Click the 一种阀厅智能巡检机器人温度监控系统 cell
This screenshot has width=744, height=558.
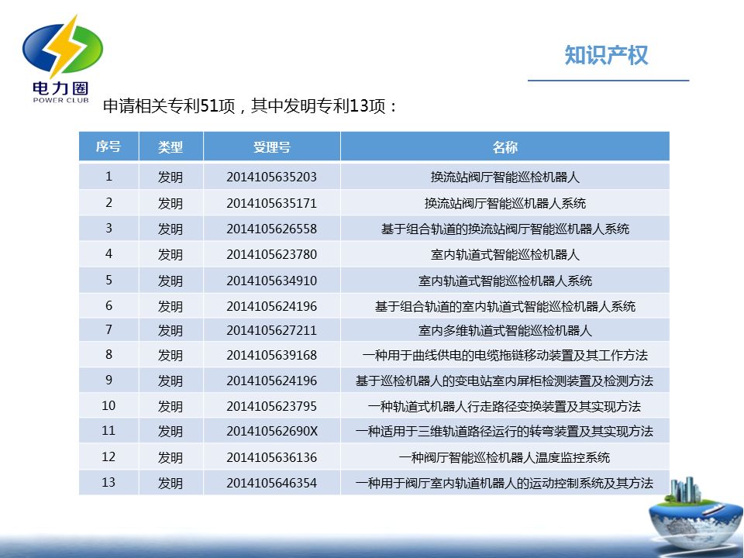pyautogui.click(x=505, y=457)
